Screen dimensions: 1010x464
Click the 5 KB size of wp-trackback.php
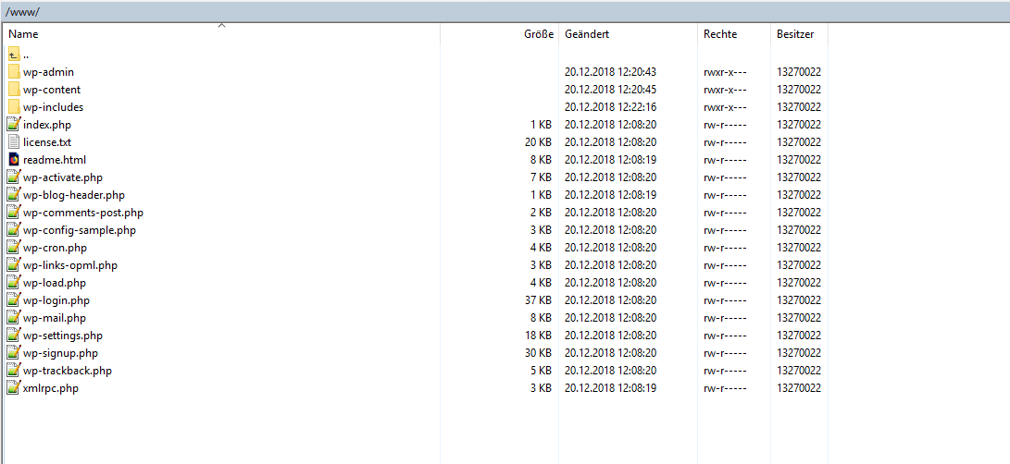(x=541, y=371)
